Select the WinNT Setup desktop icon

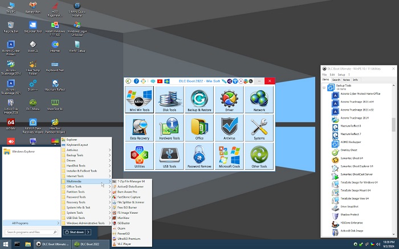pyautogui.click(x=77, y=47)
